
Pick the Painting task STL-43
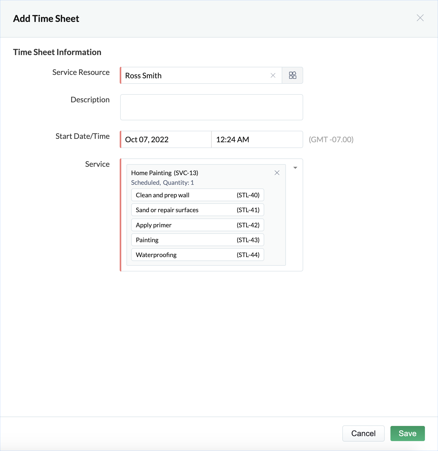(x=197, y=240)
